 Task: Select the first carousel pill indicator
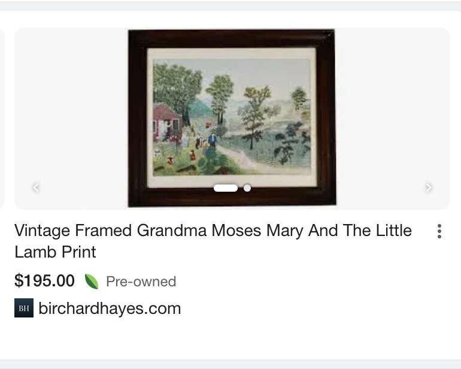[x=226, y=188]
